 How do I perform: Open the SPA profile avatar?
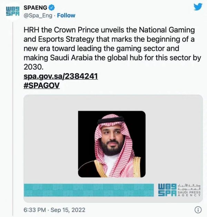[x=13, y=10]
